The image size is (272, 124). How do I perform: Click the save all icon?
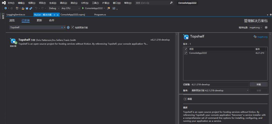click(x=31, y=8)
